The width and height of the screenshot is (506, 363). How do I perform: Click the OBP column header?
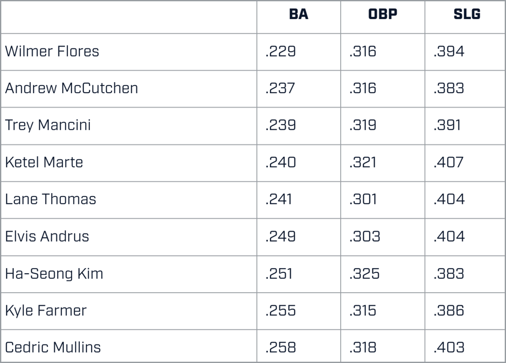coord(382,14)
